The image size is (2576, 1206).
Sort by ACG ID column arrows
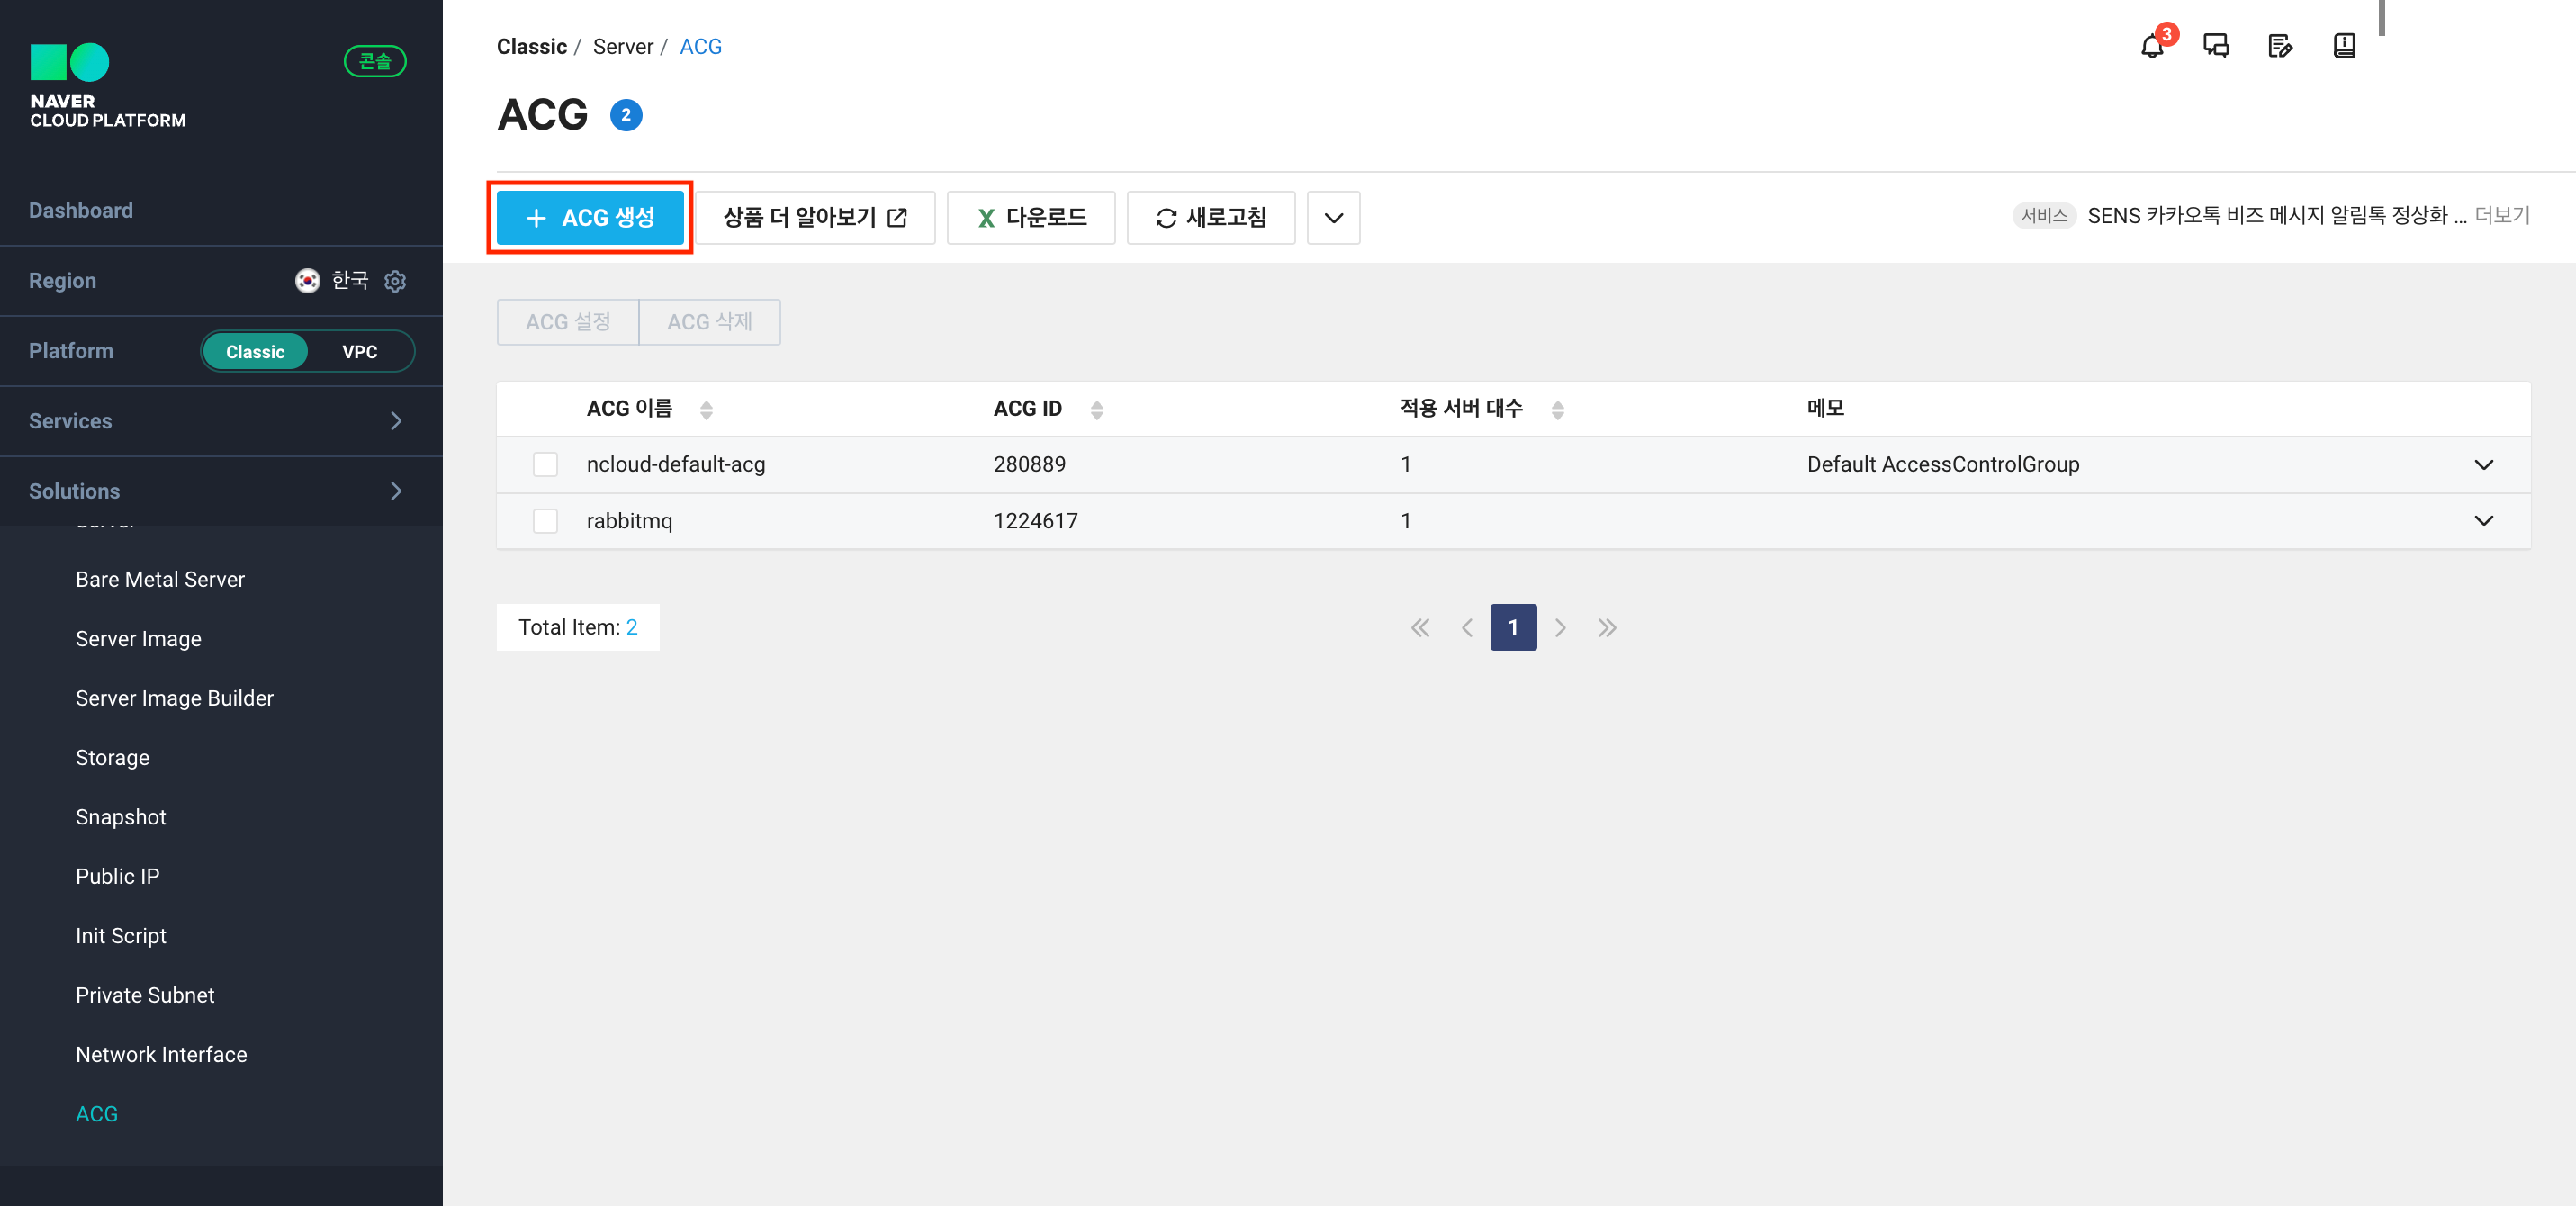(1096, 409)
